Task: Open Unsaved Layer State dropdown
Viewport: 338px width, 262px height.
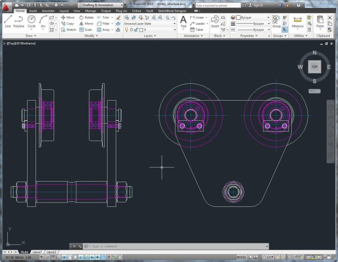Action: tap(150, 24)
